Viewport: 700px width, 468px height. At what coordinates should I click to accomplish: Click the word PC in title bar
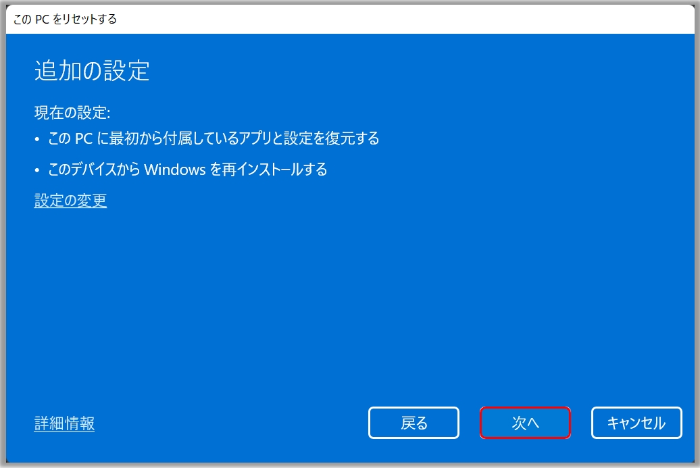click(42, 19)
